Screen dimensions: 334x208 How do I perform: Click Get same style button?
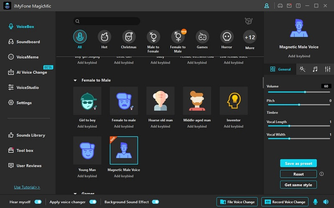(x=299, y=185)
